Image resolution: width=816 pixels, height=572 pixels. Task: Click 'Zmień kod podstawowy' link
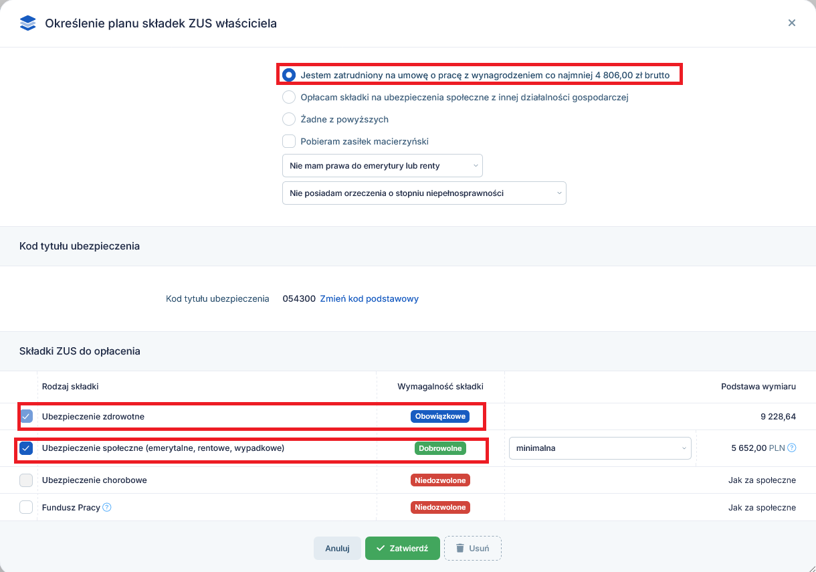(369, 299)
